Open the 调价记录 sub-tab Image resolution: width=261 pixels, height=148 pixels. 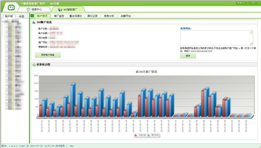(92, 16)
